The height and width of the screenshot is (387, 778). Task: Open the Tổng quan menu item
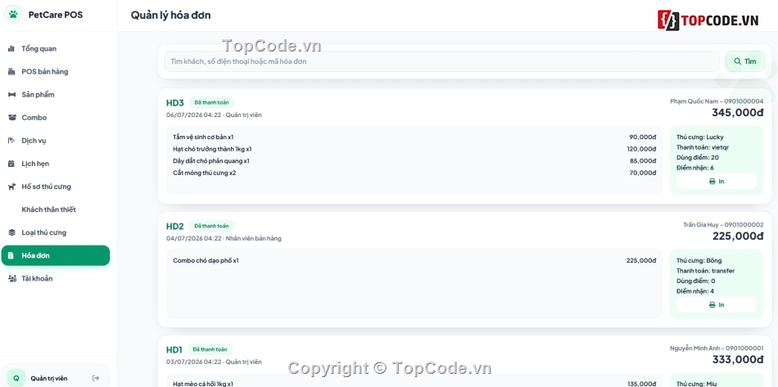(55, 48)
